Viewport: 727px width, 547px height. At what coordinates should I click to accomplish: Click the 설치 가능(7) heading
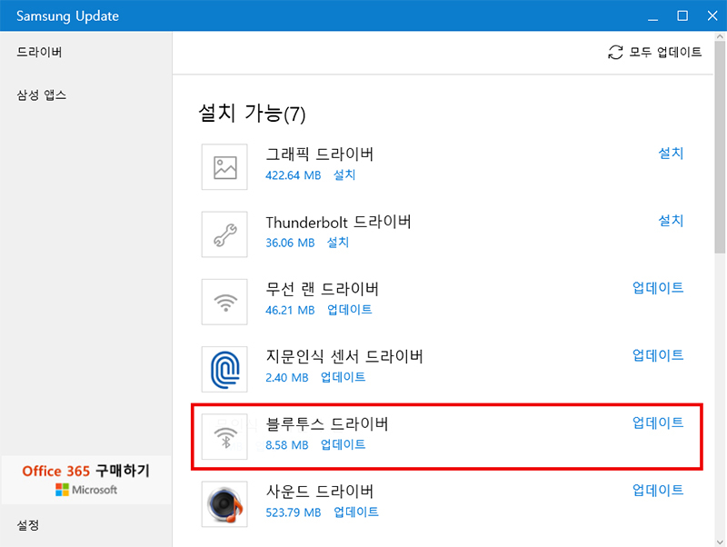[x=253, y=114]
